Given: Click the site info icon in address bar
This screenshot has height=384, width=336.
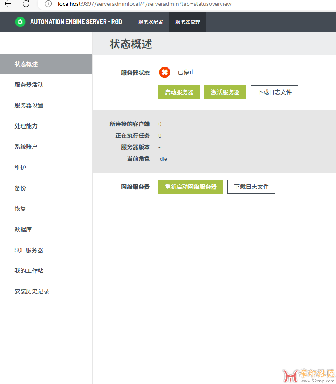Looking at the screenshot, I should coord(48,4).
